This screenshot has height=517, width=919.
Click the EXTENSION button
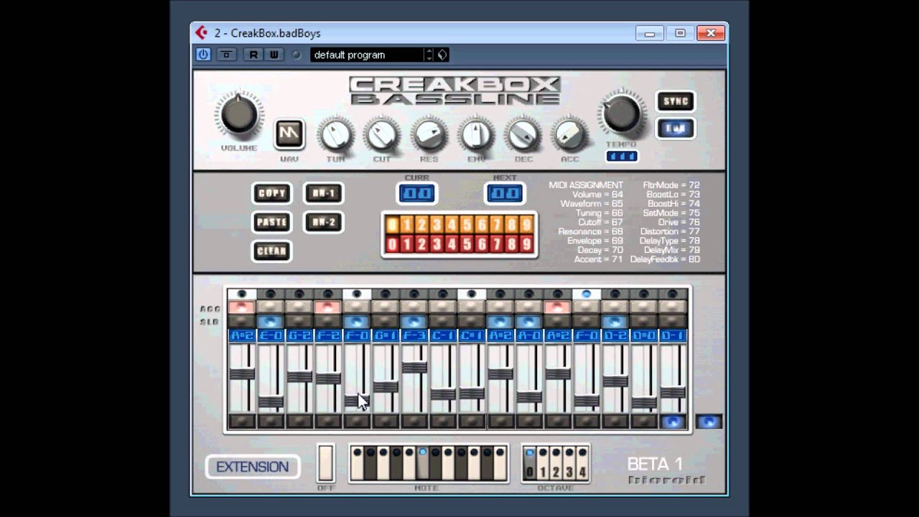(252, 467)
